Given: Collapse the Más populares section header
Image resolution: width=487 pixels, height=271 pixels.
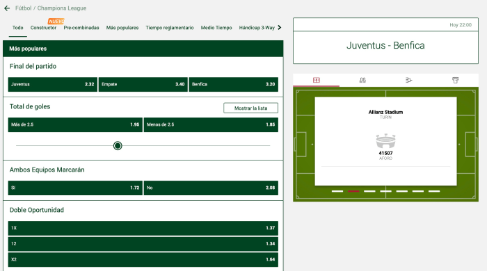Looking at the screenshot, I should point(143,49).
